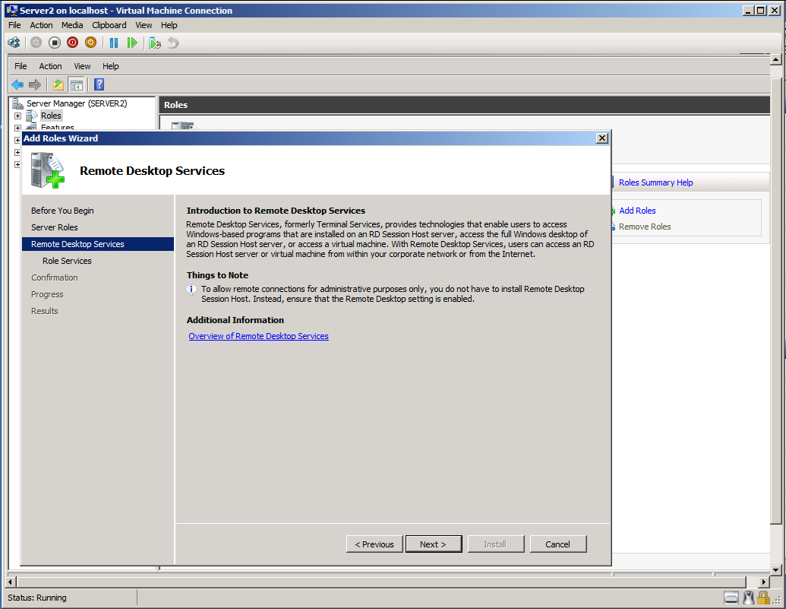Go to Server Roles wizard step

[x=55, y=227]
